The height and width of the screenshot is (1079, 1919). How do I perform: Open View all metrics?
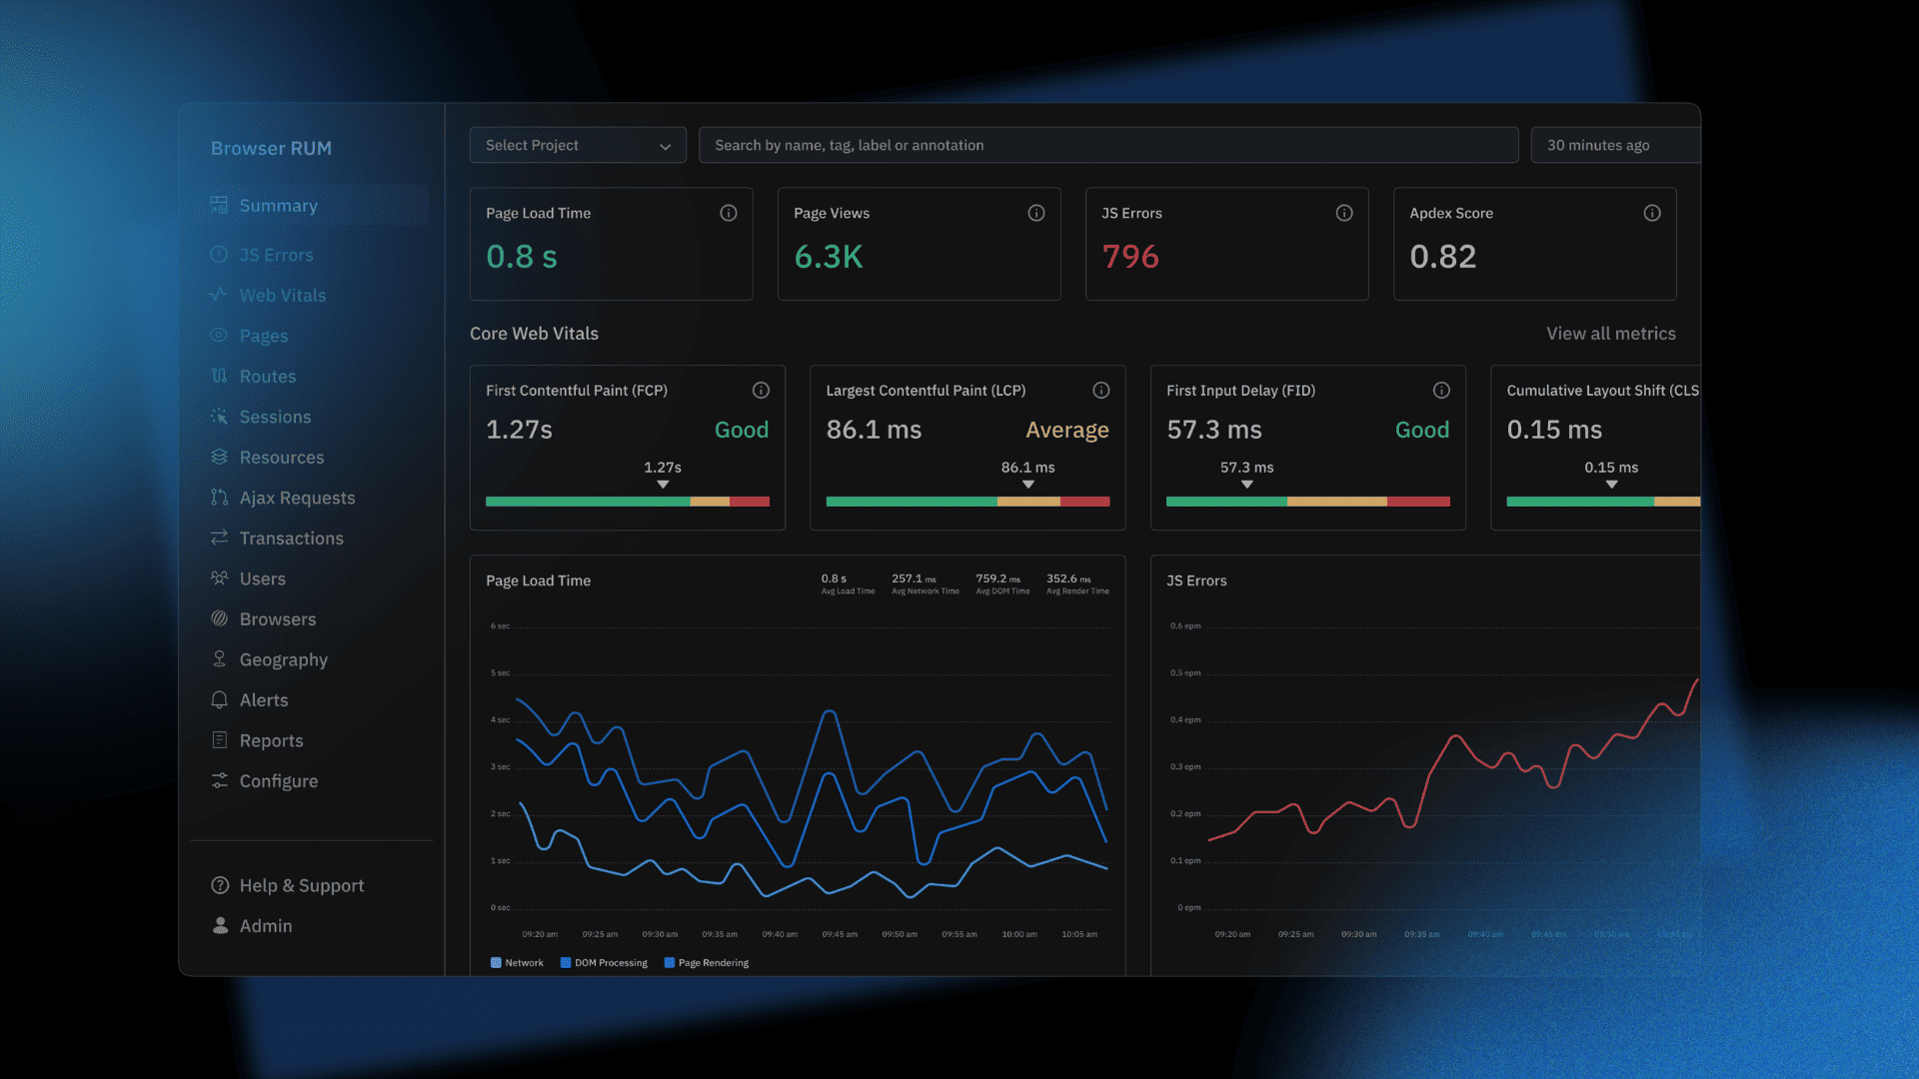click(1610, 333)
